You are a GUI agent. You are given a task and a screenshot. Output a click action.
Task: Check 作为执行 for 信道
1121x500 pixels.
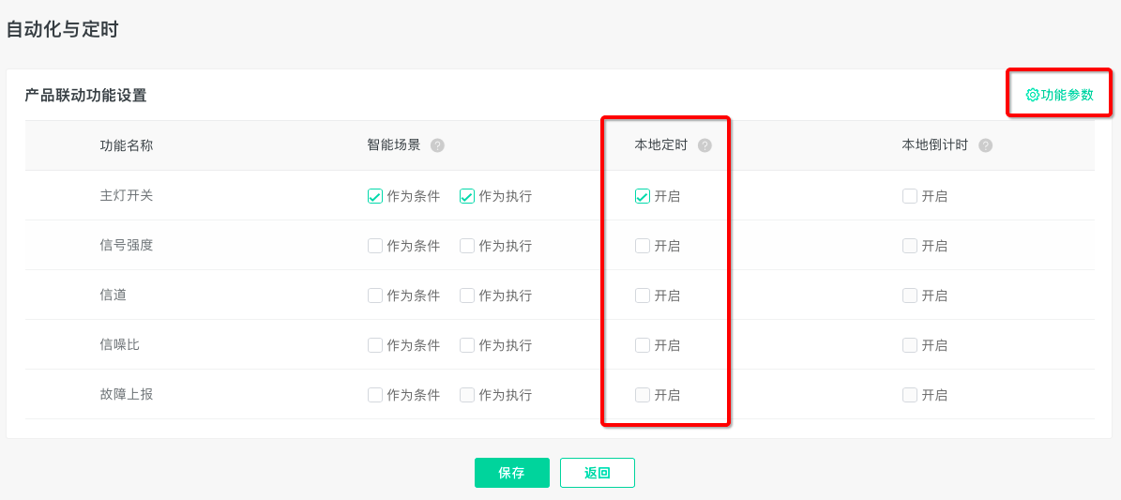pyautogui.click(x=467, y=295)
